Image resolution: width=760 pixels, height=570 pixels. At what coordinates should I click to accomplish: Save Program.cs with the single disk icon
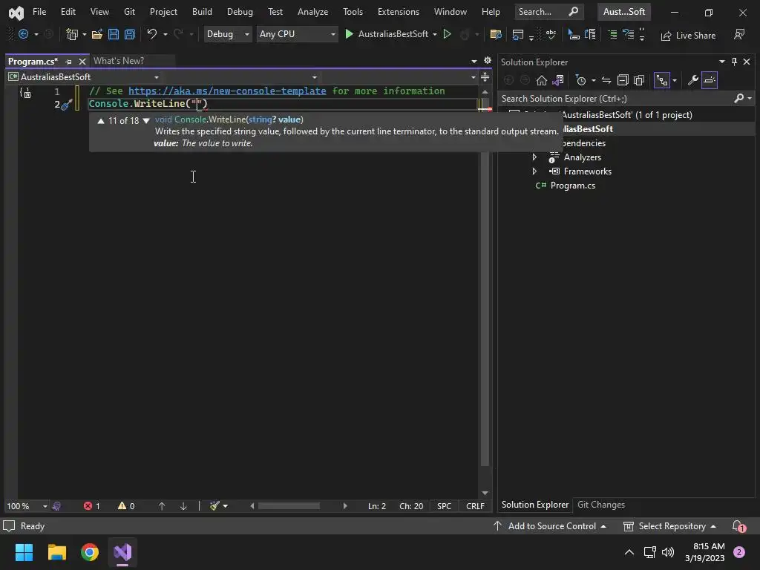(x=114, y=34)
